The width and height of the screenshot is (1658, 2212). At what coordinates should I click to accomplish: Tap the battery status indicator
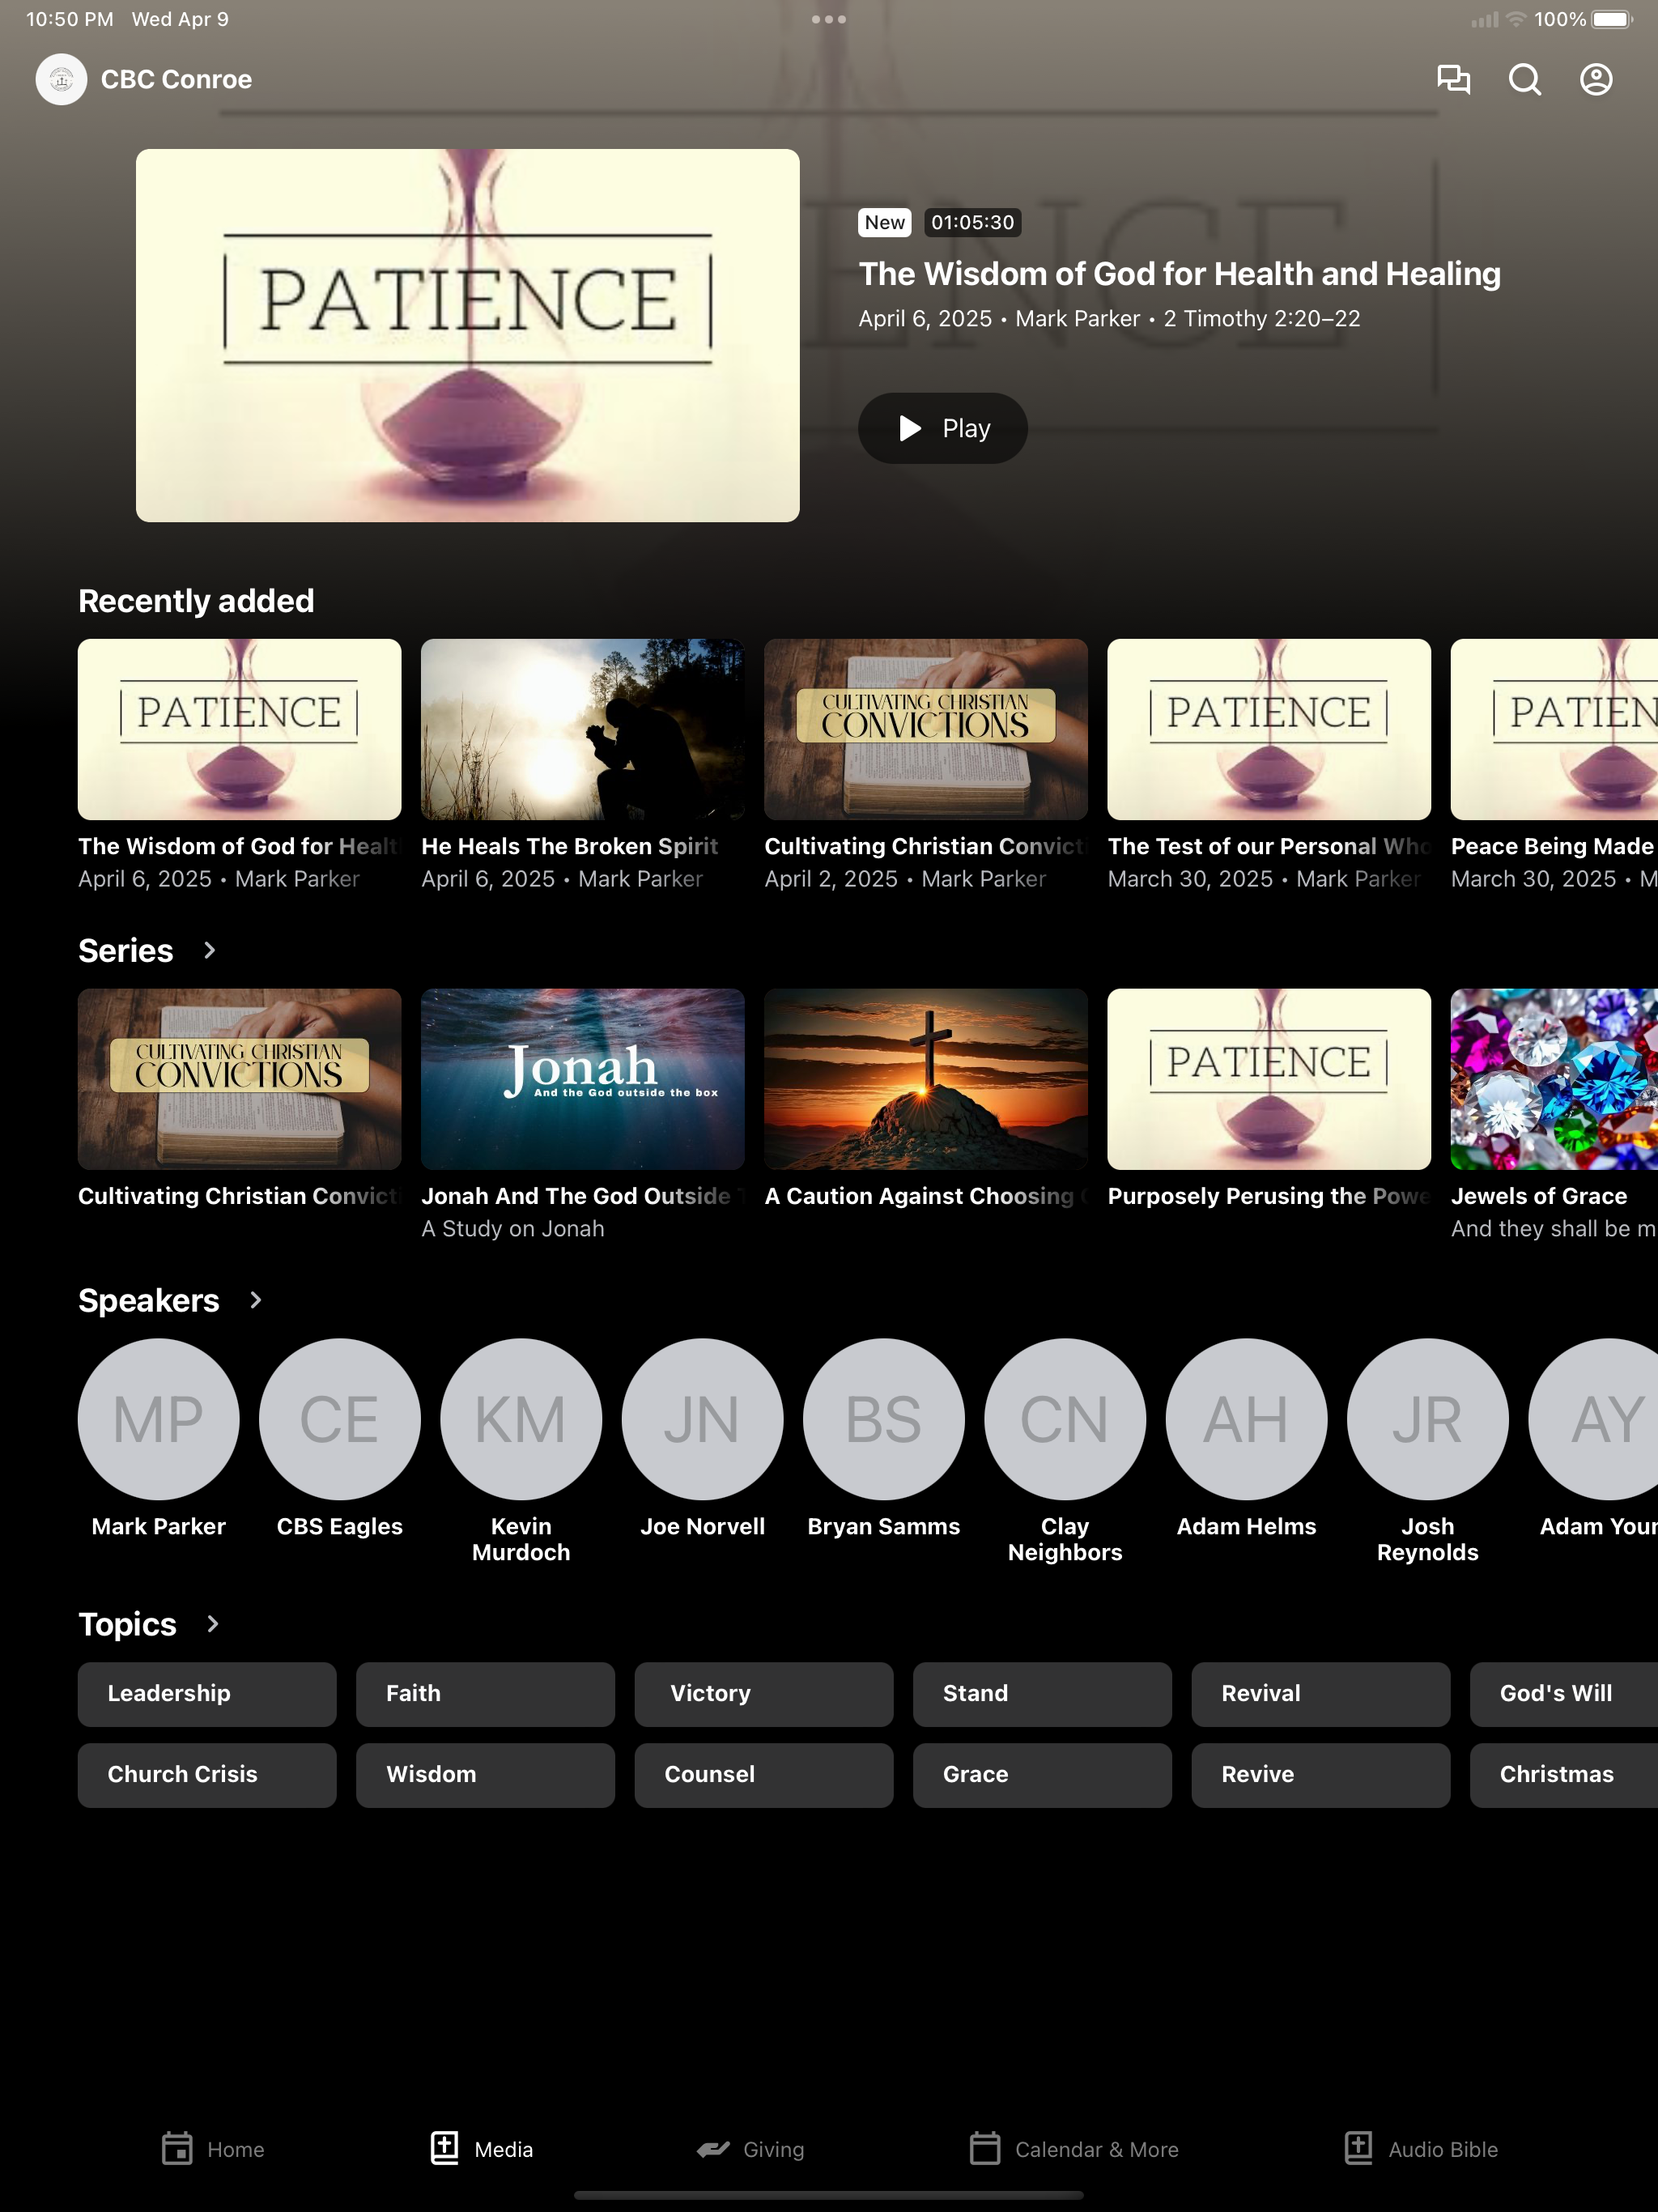[x=1611, y=19]
